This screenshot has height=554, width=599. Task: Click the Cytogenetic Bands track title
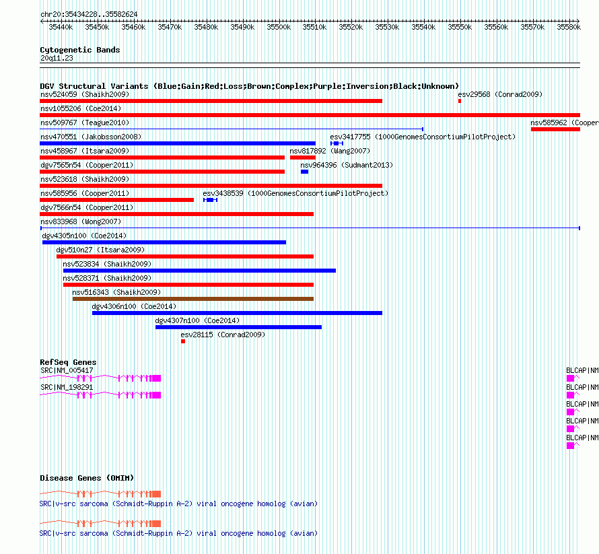pyautogui.click(x=80, y=50)
